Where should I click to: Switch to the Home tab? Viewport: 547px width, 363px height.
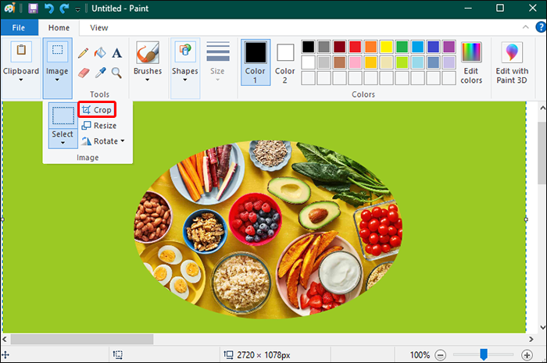[59, 27]
